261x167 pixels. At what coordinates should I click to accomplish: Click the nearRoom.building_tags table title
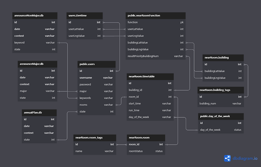point(215,90)
